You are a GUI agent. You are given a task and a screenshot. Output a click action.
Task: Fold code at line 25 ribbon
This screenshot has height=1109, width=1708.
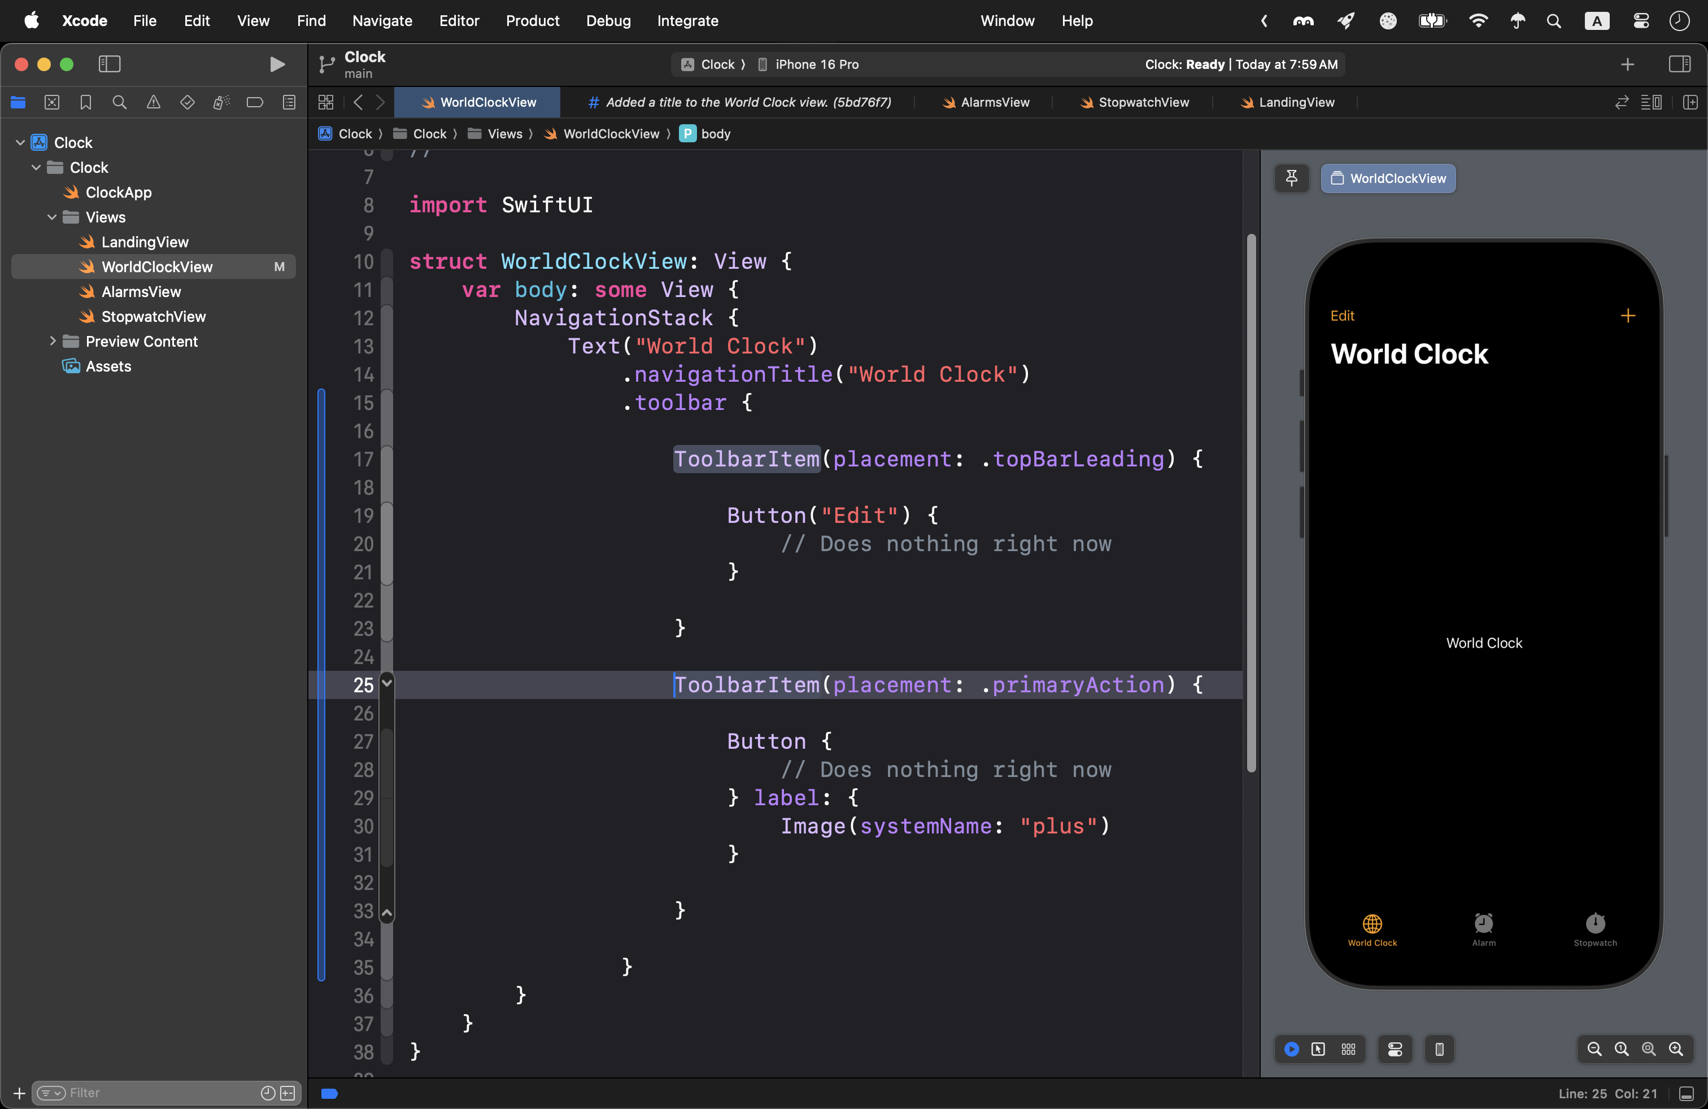click(387, 683)
